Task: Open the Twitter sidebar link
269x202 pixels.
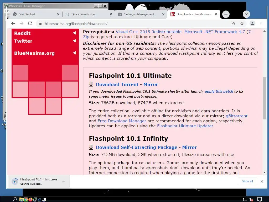Action: tap(23, 41)
